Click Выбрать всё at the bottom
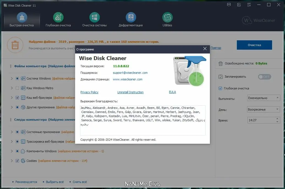285x189 pixels. 55,182
